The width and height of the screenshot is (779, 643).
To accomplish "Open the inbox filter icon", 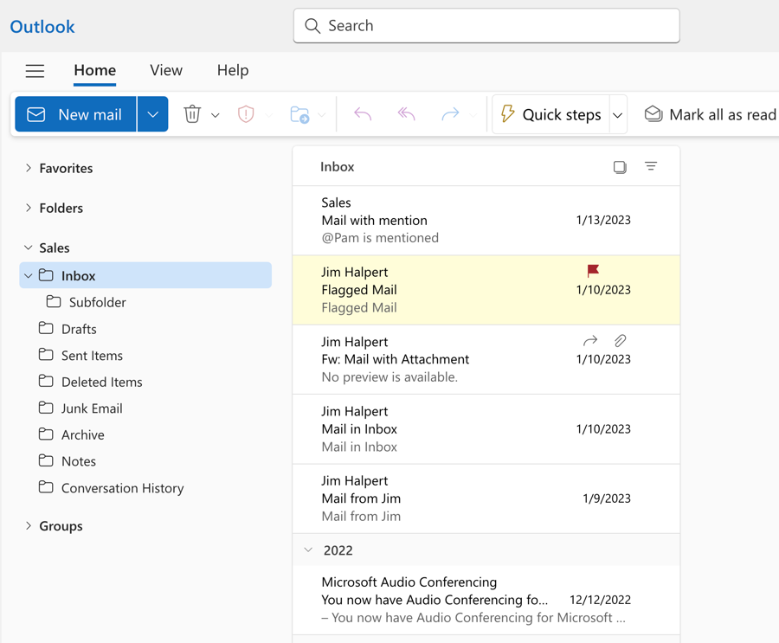I will click(x=651, y=166).
